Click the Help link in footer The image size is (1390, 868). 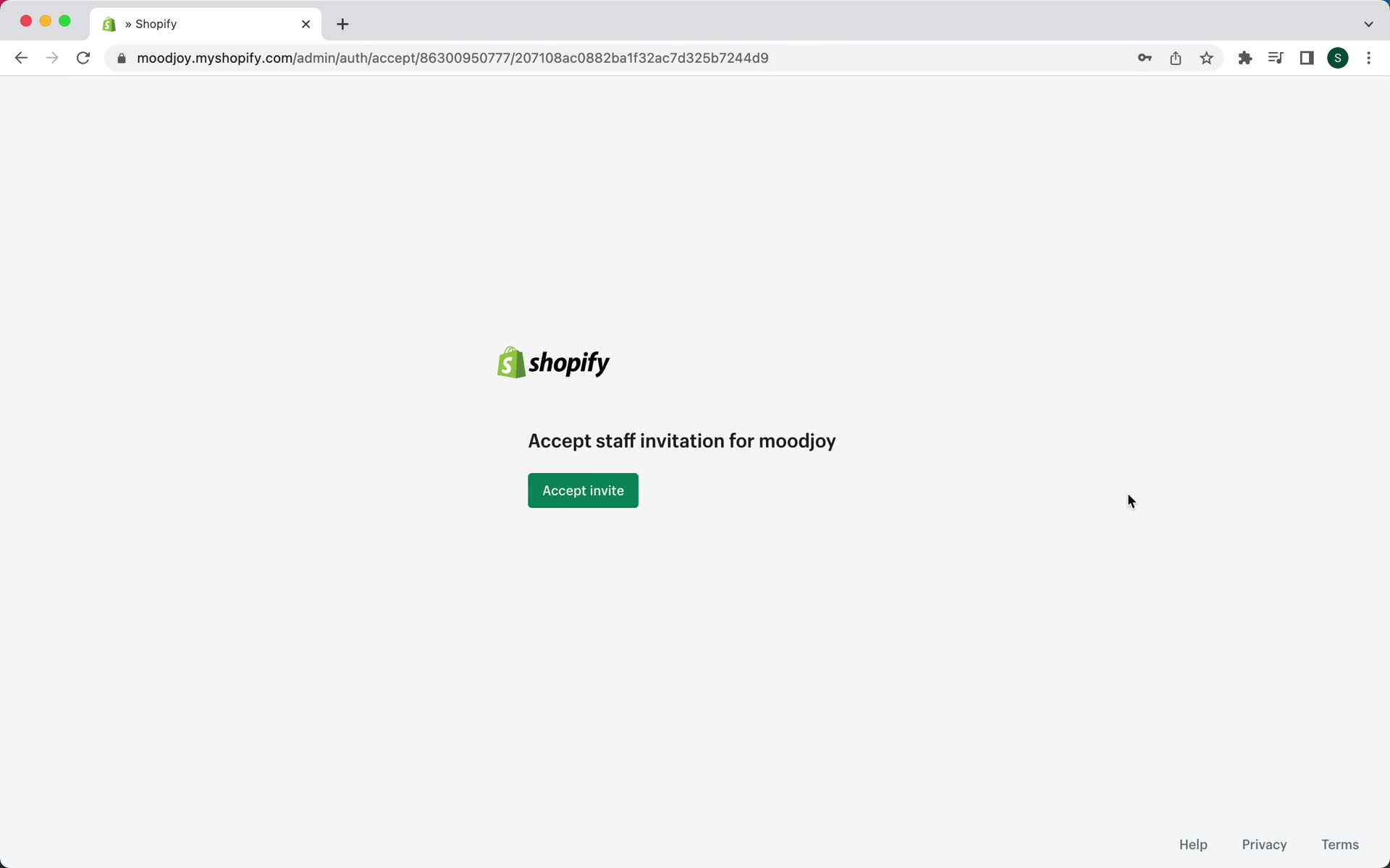[x=1193, y=844]
